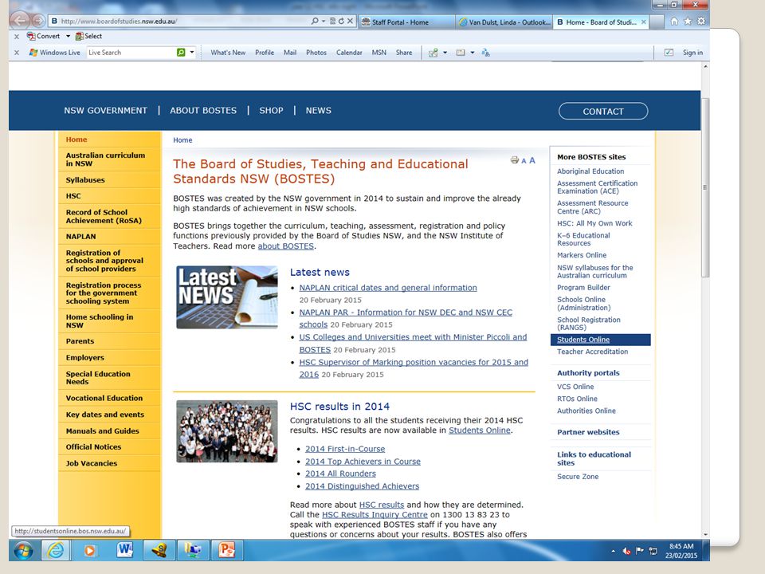Click into the Live Search box
This screenshot has height=574, width=765.
[x=131, y=53]
